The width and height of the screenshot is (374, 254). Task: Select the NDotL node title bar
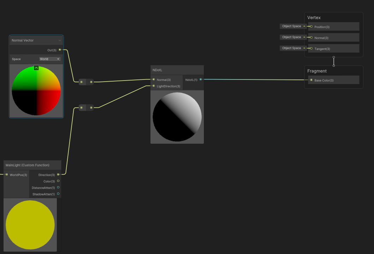pyautogui.click(x=177, y=70)
